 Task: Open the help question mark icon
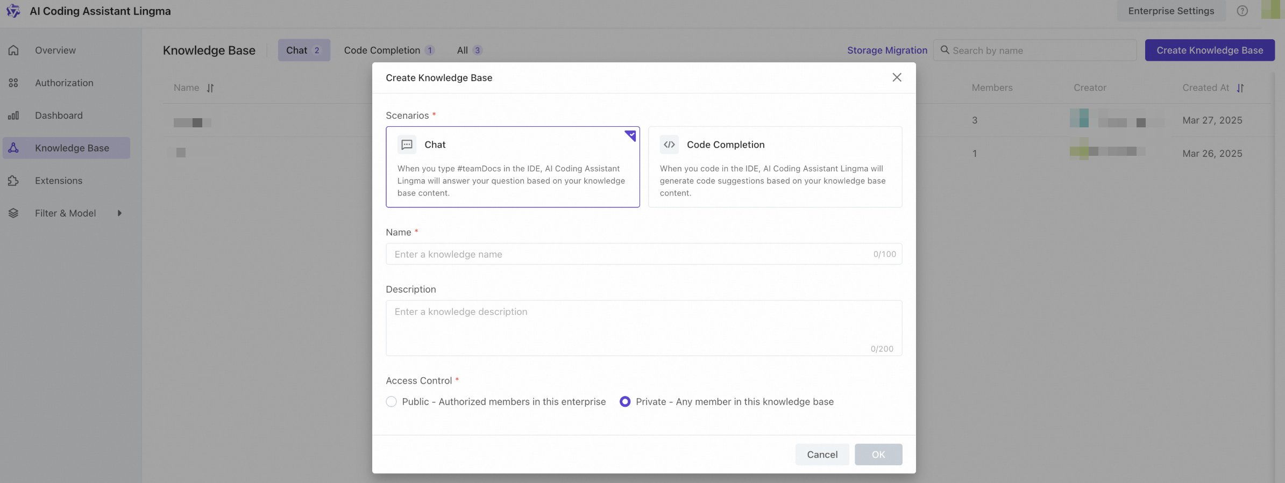[1242, 11]
